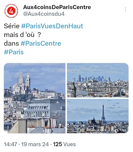Click the tallest La Défense tower in the photo
Viewport: 133px width, 152px height.
pos(80,78)
